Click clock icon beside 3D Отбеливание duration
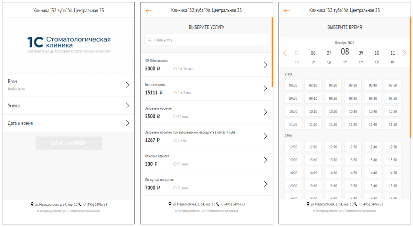Screen dimensions: 413x227 point(175,69)
